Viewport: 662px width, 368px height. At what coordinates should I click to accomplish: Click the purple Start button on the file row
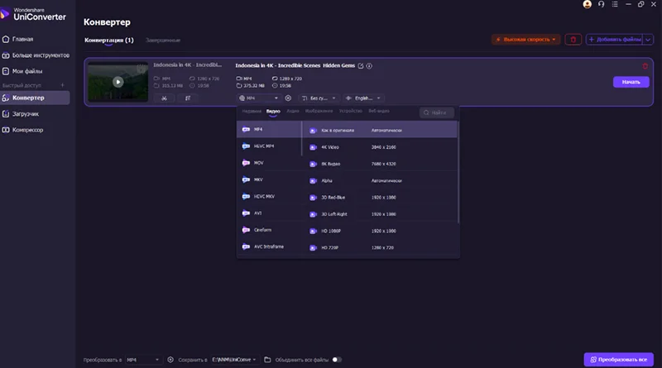tap(631, 82)
